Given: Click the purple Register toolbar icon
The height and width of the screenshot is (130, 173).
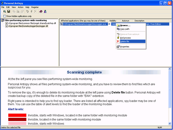Looking at the screenshot, I should click(x=45, y=11).
